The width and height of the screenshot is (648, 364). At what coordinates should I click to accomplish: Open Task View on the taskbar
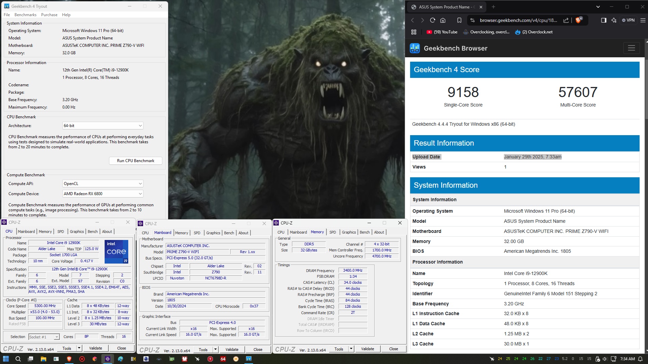pyautogui.click(x=30, y=359)
